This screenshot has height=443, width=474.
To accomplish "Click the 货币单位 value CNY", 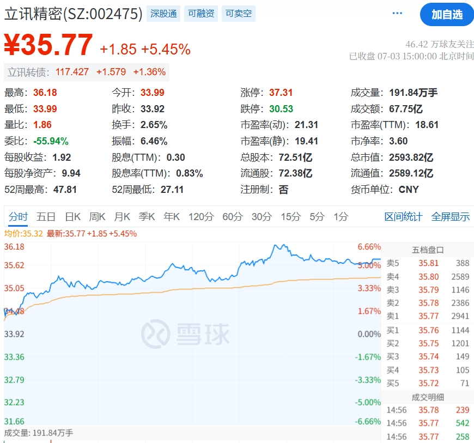I will pyautogui.click(x=409, y=190).
